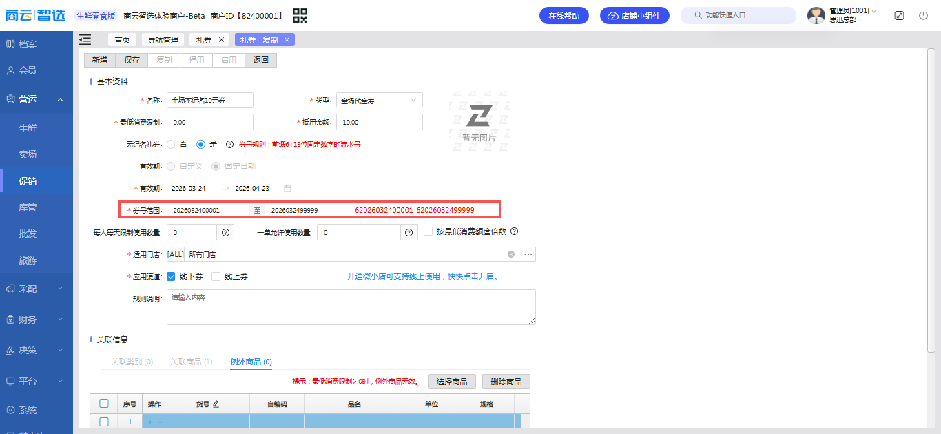Open the 关联商品 (1) tab

pos(192,362)
